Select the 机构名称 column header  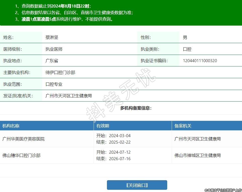click(11, 126)
